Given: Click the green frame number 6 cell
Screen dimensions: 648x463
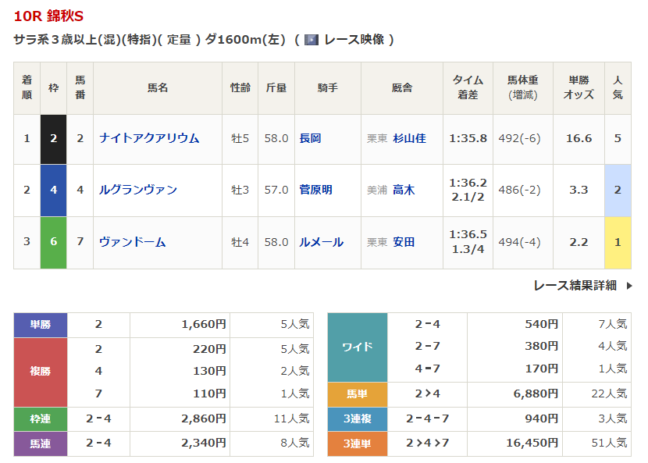Looking at the screenshot, I should [x=54, y=242].
